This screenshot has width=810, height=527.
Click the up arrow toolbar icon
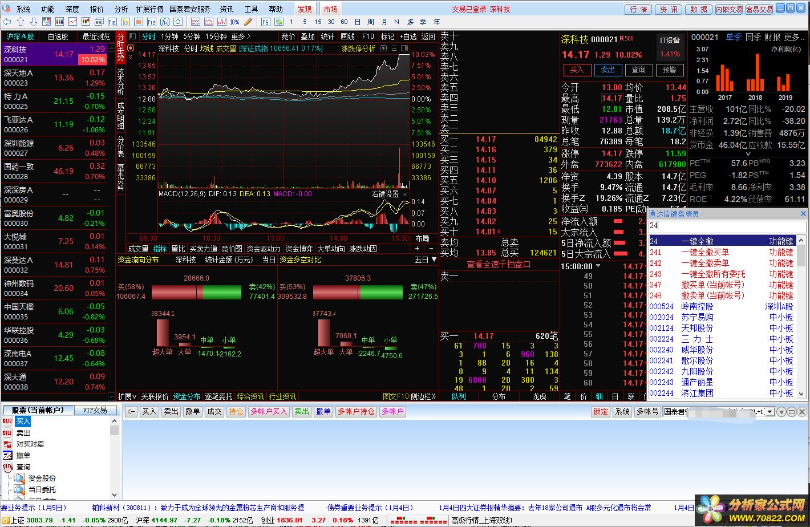[21, 22]
